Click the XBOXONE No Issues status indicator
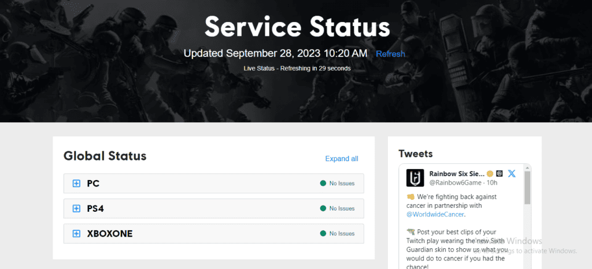 tap(337, 234)
